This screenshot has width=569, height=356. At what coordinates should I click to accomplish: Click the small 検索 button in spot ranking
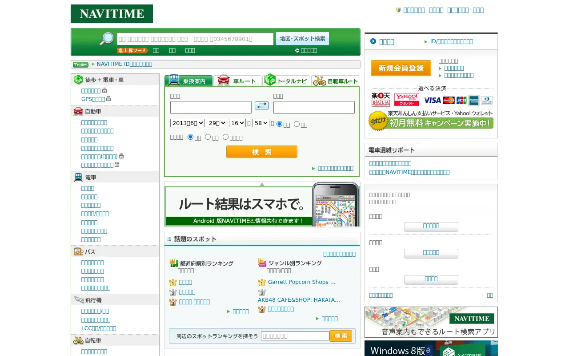tap(341, 336)
